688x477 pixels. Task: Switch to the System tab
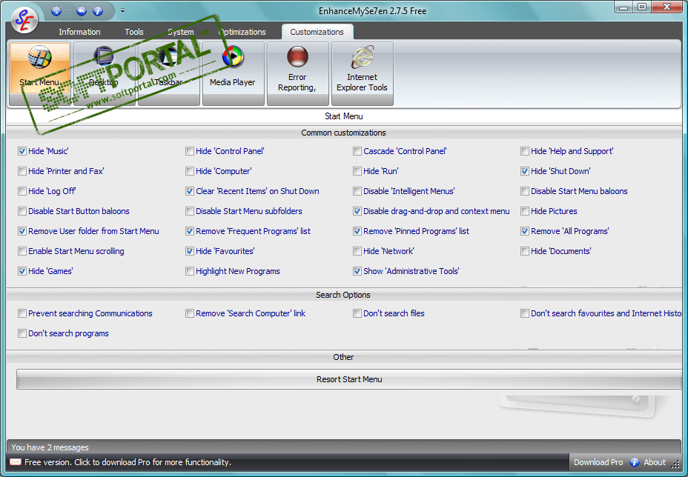(x=180, y=32)
